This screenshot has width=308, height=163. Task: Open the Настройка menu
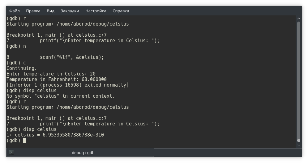(x=96, y=11)
